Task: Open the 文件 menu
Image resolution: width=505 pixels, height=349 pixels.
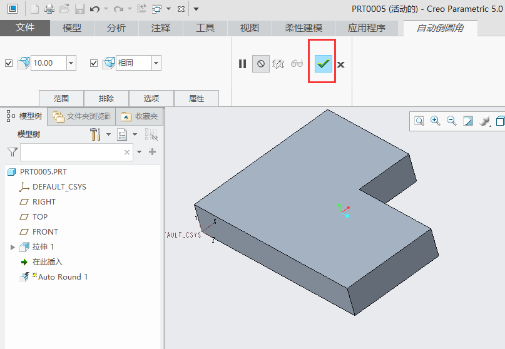Action: pos(25,28)
